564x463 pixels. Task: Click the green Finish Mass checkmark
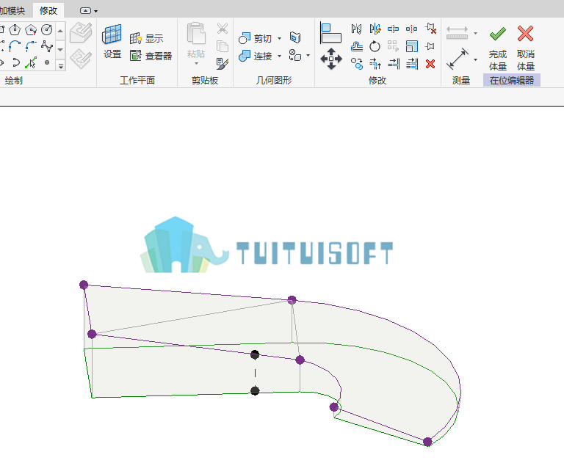498,34
